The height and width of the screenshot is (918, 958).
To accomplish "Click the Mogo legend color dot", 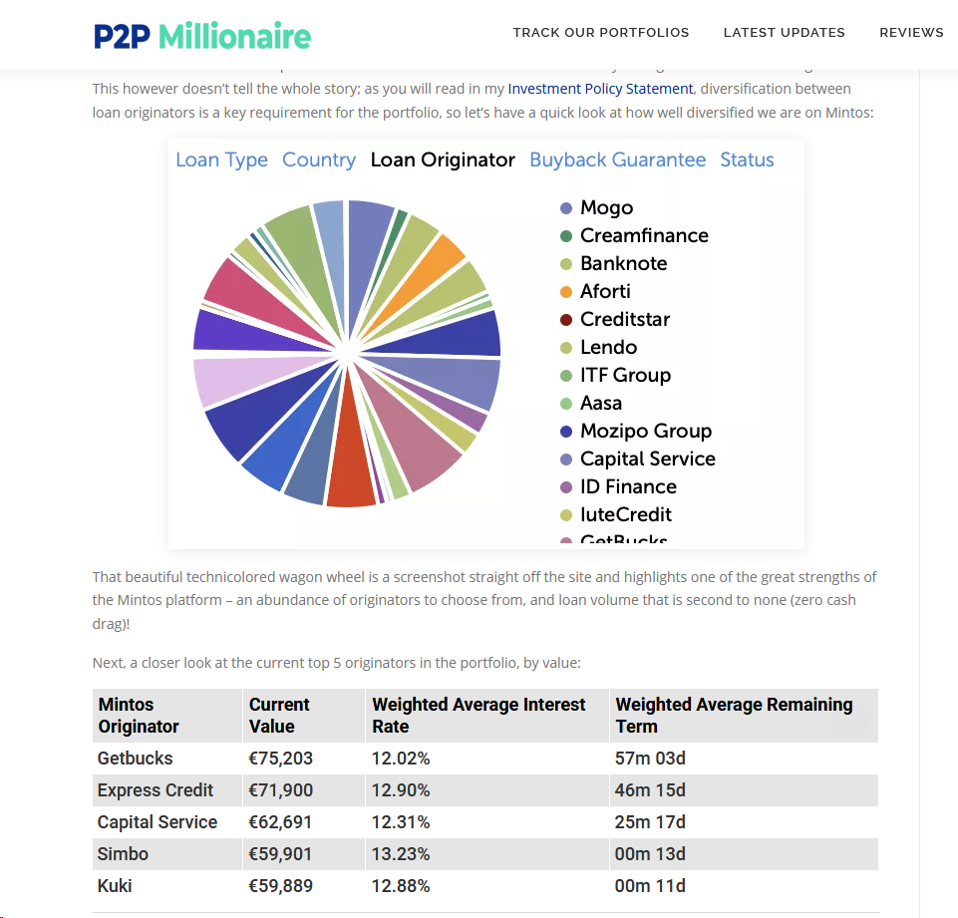I will coord(566,208).
